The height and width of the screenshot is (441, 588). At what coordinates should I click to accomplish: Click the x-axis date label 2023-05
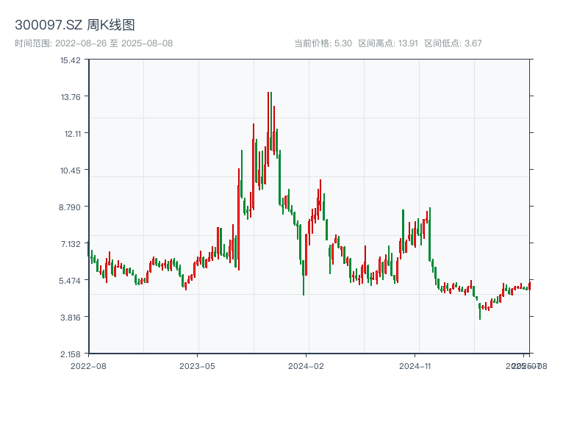pos(197,366)
